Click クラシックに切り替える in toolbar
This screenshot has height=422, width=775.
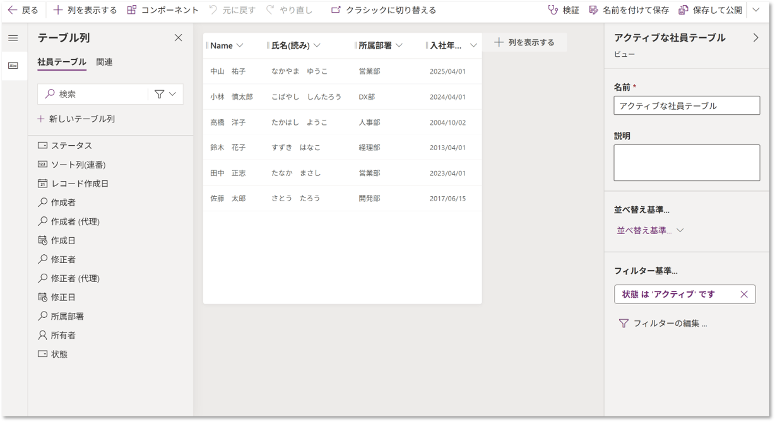tap(384, 10)
